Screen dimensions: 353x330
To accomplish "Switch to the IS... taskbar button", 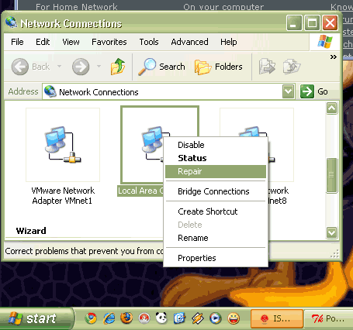I will point(277,319).
